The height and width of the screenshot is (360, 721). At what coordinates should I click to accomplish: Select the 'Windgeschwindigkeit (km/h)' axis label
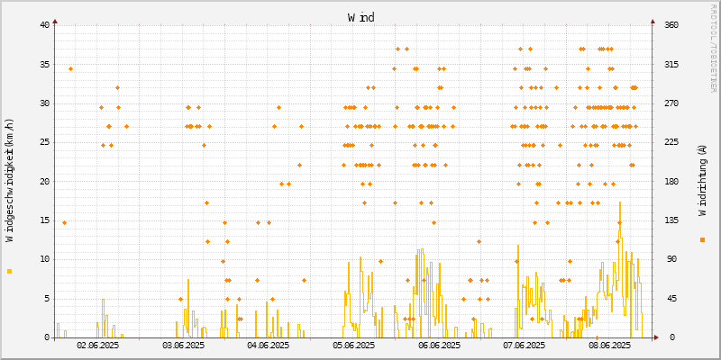tap(10, 180)
